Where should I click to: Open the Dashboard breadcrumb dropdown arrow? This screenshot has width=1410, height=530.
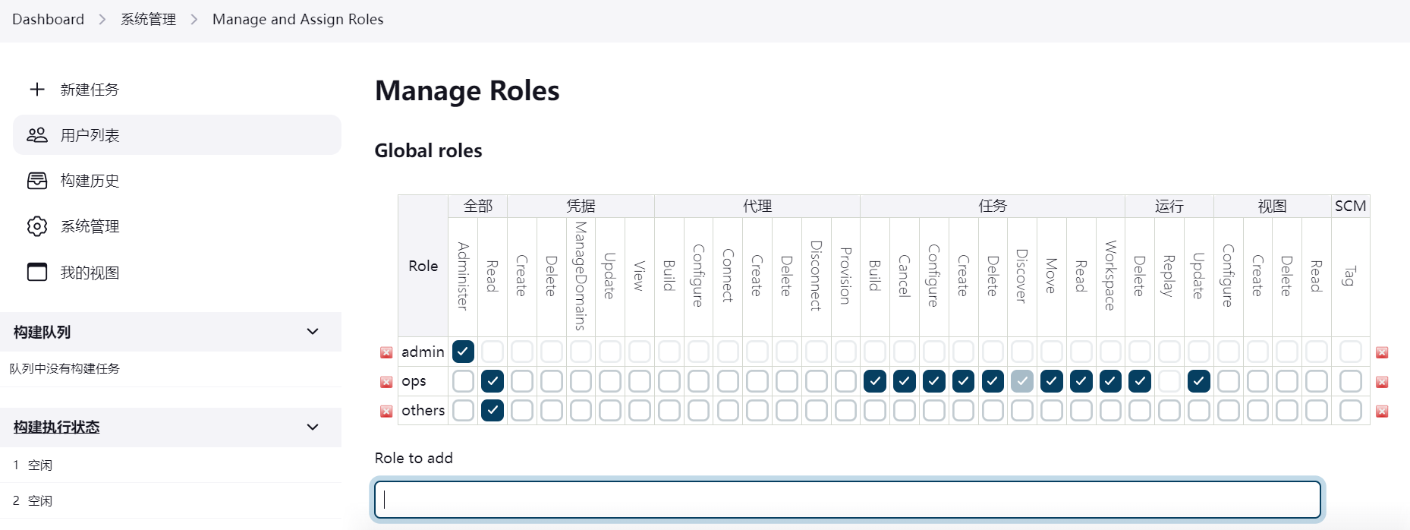coord(102,20)
